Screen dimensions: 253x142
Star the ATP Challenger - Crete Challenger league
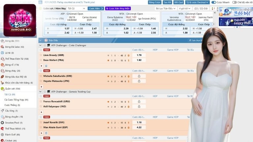[45, 45]
